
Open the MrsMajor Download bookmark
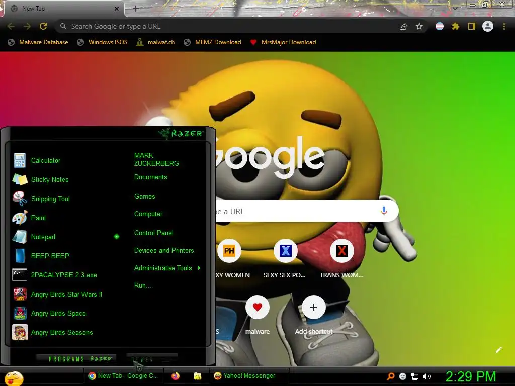[283, 42]
